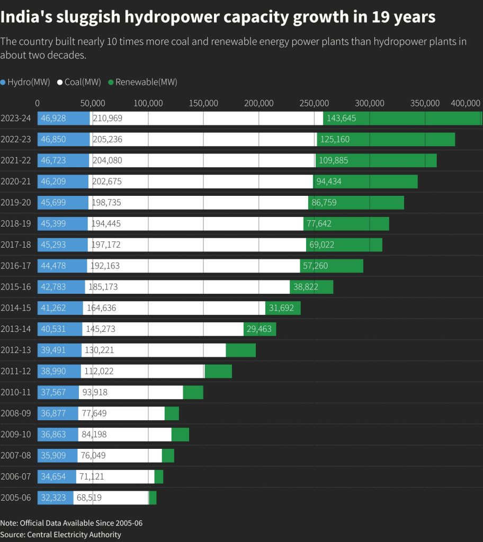Viewport: 483px width, 542px height.
Task: Click the 200,000 axis tick label
Action: point(259,103)
